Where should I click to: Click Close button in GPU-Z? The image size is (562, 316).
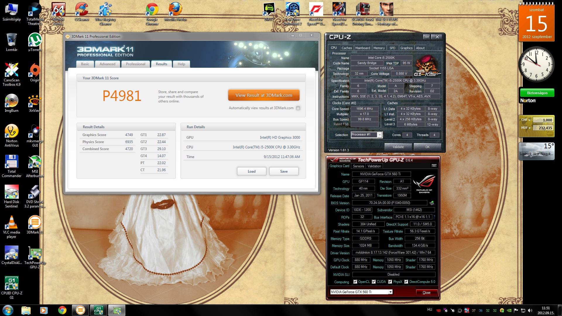tap(426, 292)
